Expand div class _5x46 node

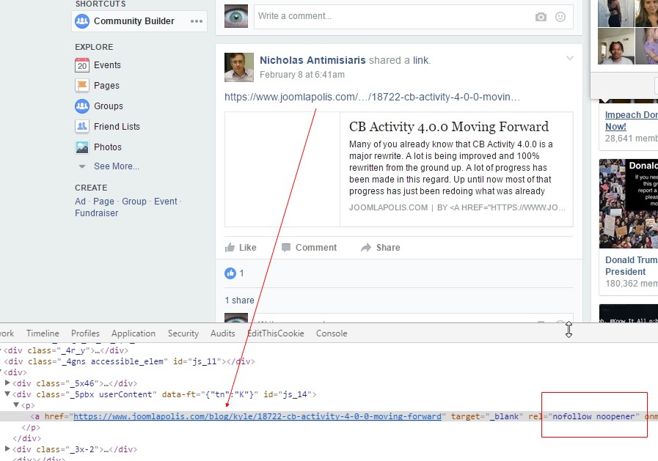click(7, 383)
